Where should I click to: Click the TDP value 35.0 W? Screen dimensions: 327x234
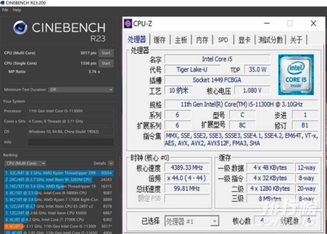pyautogui.click(x=258, y=70)
